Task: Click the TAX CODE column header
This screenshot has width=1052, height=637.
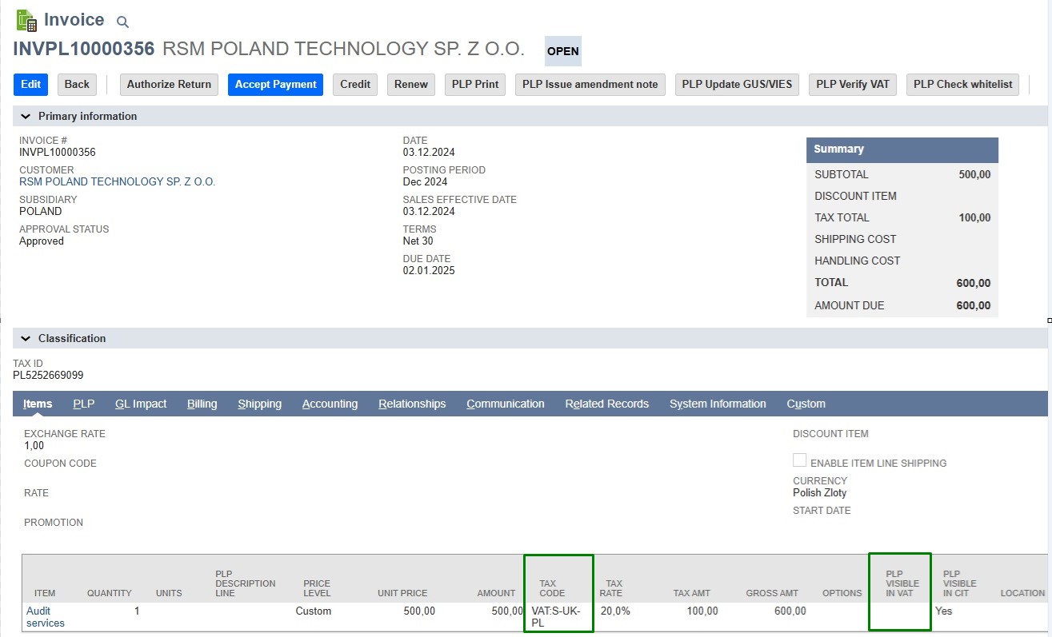Action: coord(552,587)
